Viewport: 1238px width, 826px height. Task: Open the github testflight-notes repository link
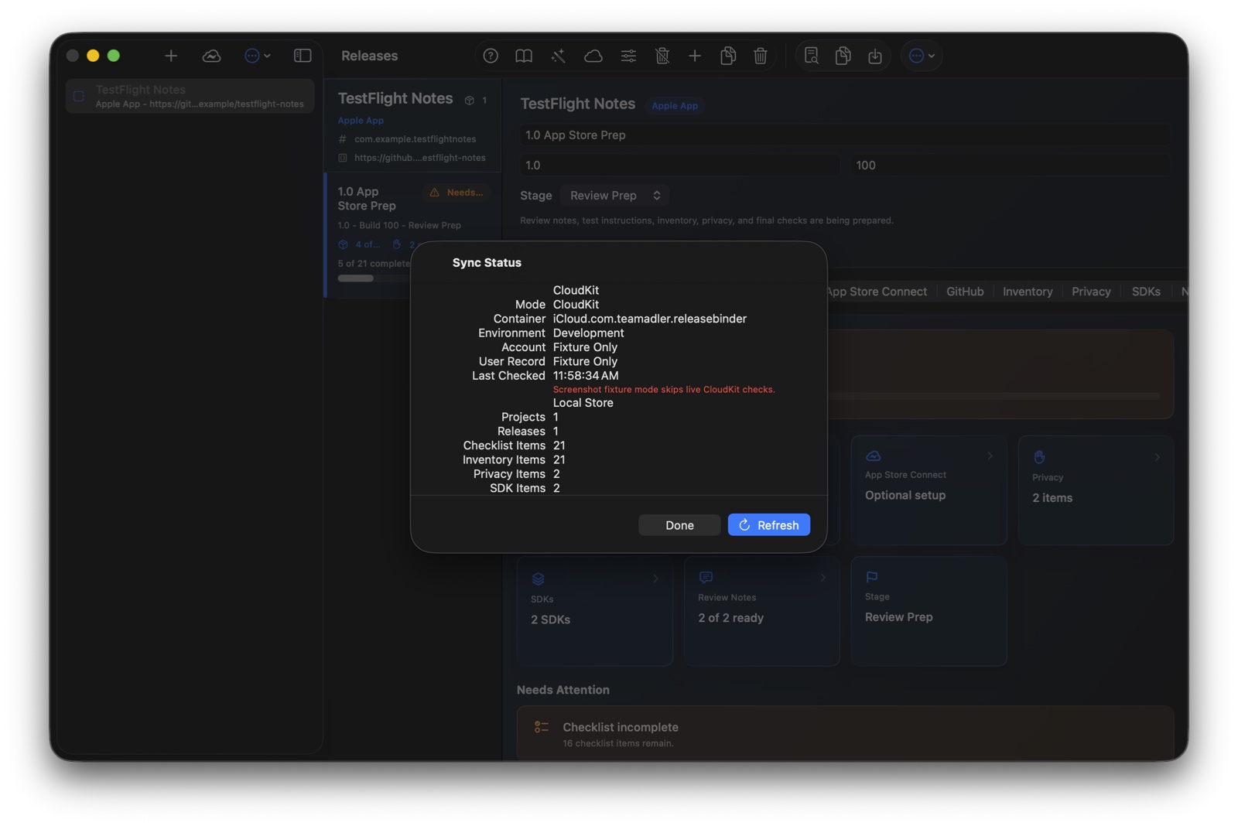420,158
